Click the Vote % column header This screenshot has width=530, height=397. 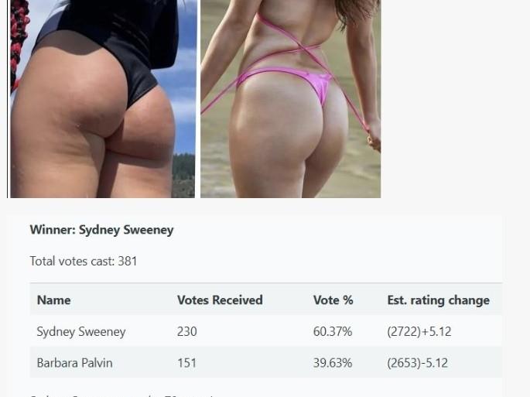[x=333, y=300]
